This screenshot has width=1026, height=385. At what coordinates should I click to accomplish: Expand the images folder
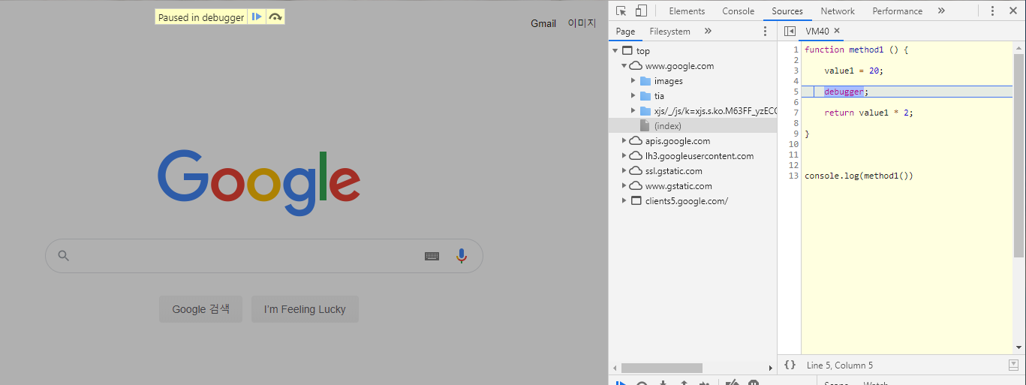[633, 81]
